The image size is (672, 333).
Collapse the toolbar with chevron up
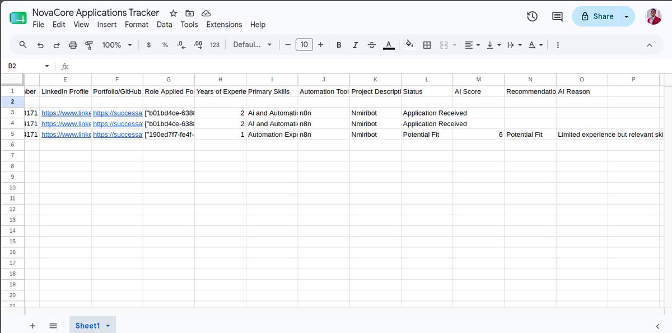pos(650,45)
